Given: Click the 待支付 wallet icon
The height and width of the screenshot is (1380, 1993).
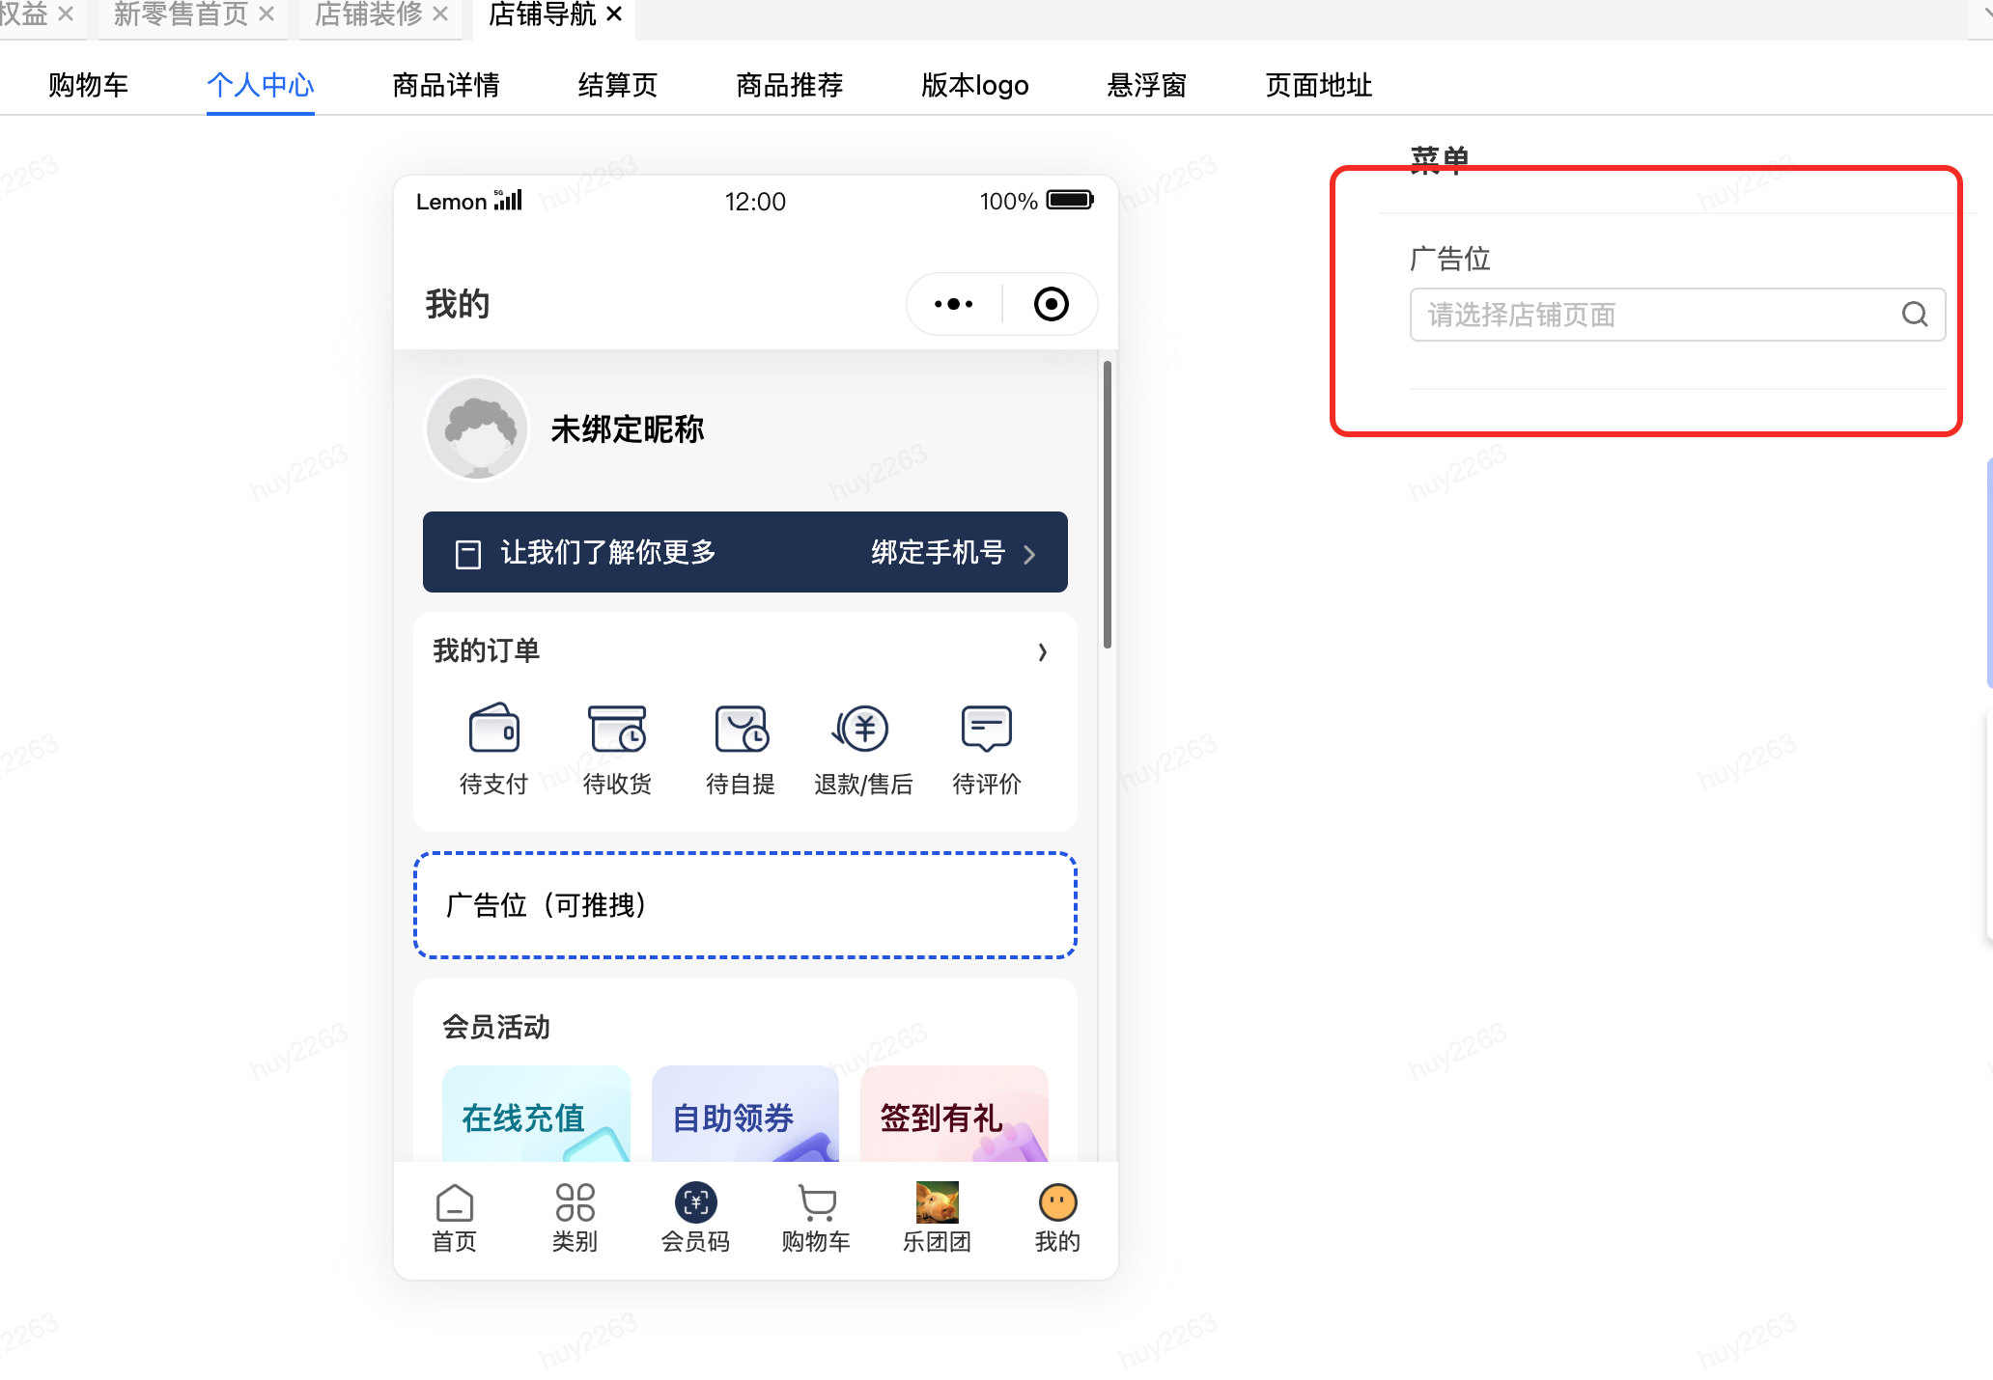Looking at the screenshot, I should pyautogui.click(x=493, y=729).
